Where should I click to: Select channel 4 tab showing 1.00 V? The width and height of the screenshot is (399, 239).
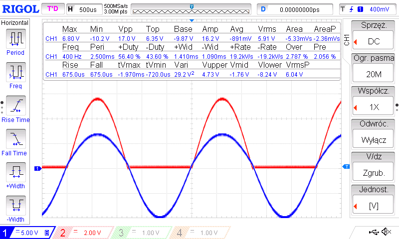(201, 233)
